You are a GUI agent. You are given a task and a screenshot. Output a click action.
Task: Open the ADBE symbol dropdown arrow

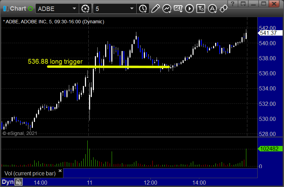point(74,9)
